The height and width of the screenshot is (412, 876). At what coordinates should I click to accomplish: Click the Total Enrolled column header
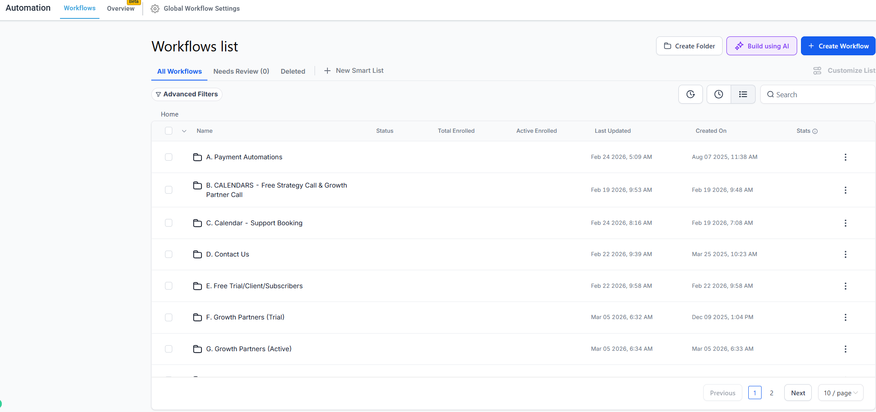pyautogui.click(x=456, y=131)
